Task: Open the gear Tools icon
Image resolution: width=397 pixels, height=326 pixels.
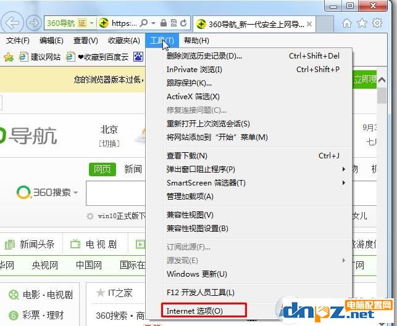Action: tap(377, 23)
